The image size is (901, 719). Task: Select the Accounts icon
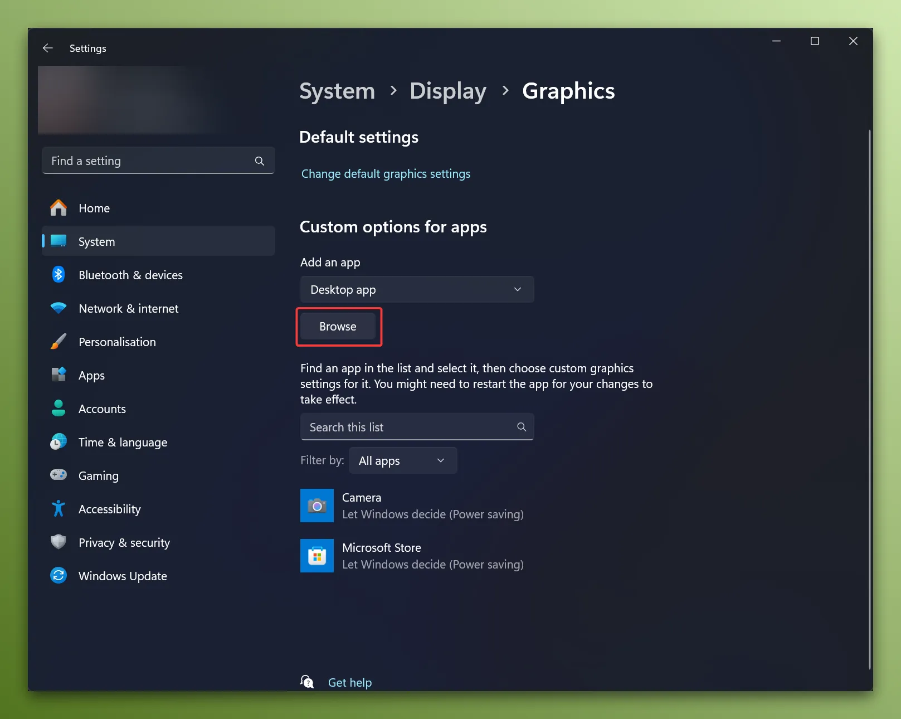(x=58, y=409)
